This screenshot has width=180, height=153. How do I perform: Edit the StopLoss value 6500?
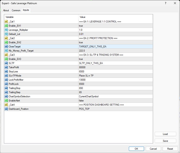pos(115,71)
